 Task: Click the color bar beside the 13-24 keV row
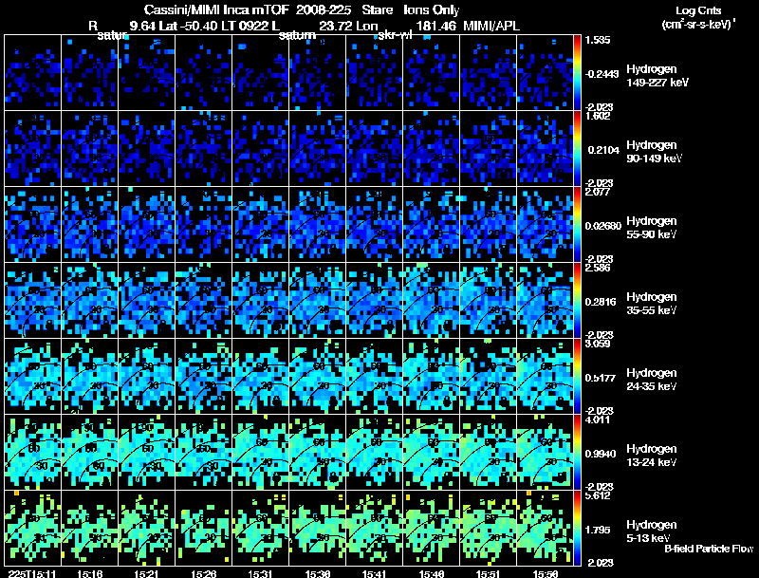pyautogui.click(x=577, y=453)
